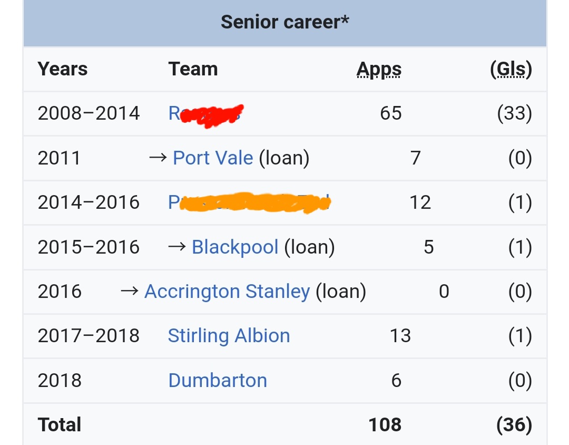Click the (33) goals value
Image resolution: width=569 pixels, height=445 pixels.
click(x=514, y=113)
